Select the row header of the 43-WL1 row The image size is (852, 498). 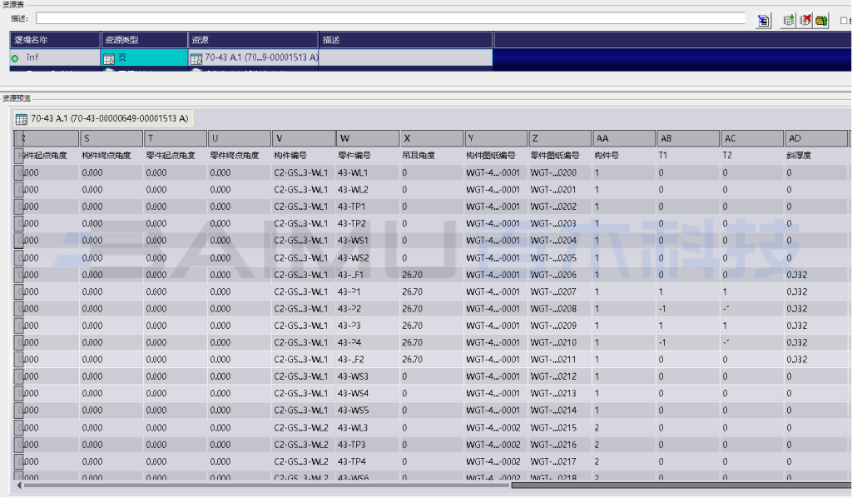click(x=18, y=172)
